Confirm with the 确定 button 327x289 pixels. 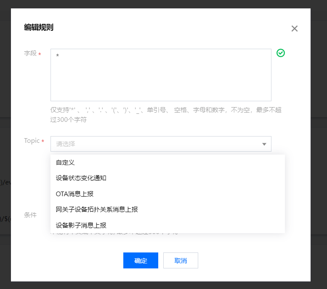pos(141,260)
